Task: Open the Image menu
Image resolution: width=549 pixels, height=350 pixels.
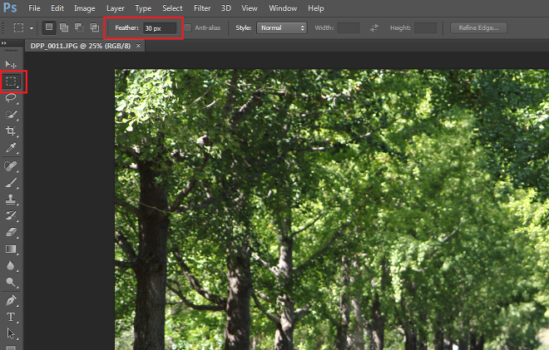Action: tap(84, 8)
